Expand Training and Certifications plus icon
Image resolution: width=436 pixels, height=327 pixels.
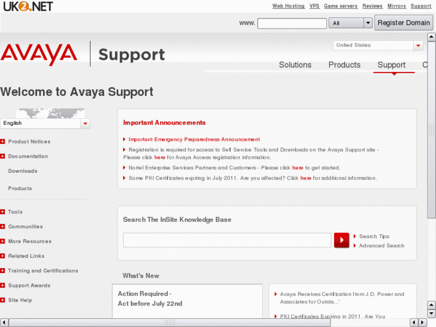click(x=2, y=271)
